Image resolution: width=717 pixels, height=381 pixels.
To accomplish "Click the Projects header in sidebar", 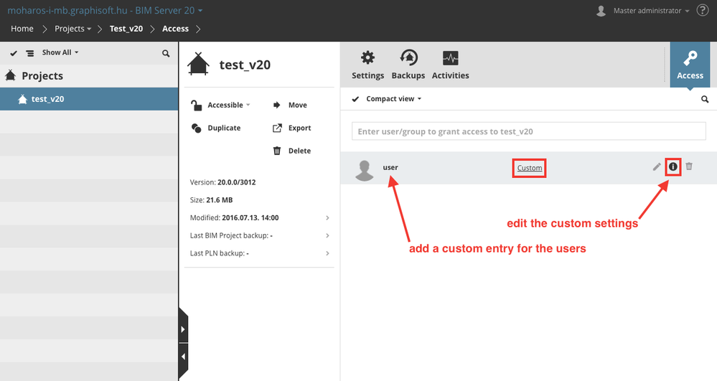I will (x=42, y=76).
